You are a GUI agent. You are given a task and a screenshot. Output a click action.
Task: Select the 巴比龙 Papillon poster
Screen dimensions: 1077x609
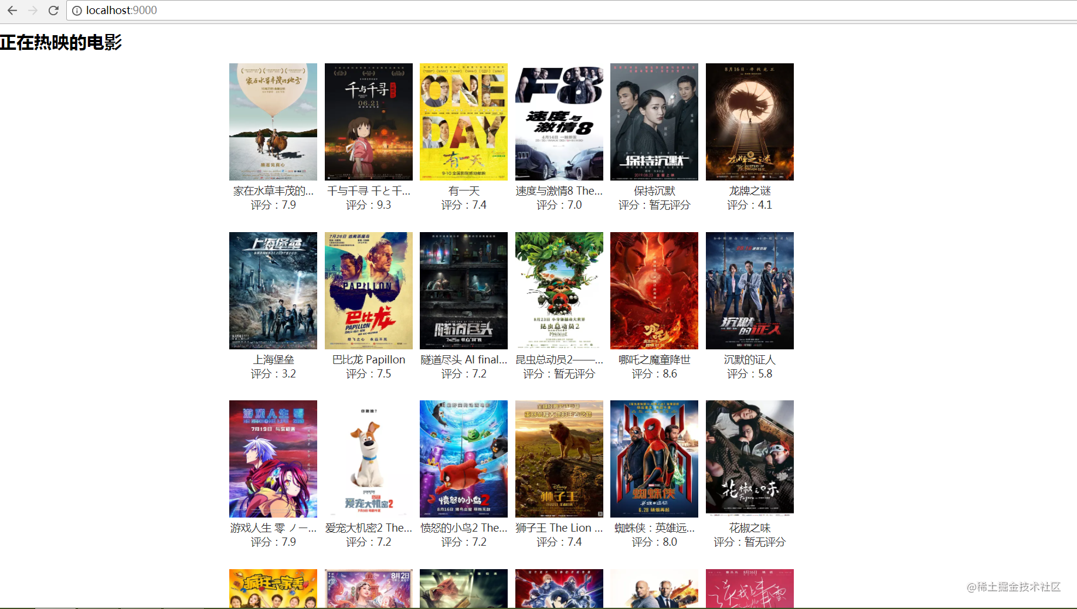(x=369, y=291)
